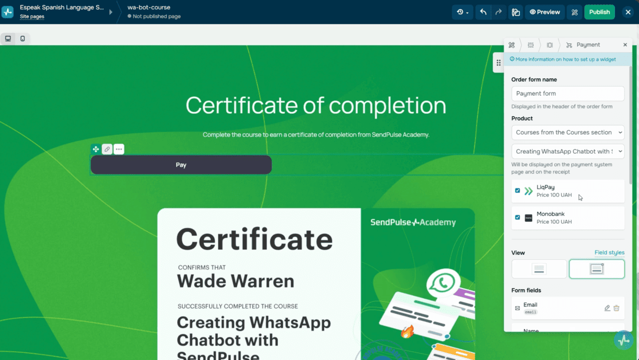Select the inline form view option

coord(539,269)
